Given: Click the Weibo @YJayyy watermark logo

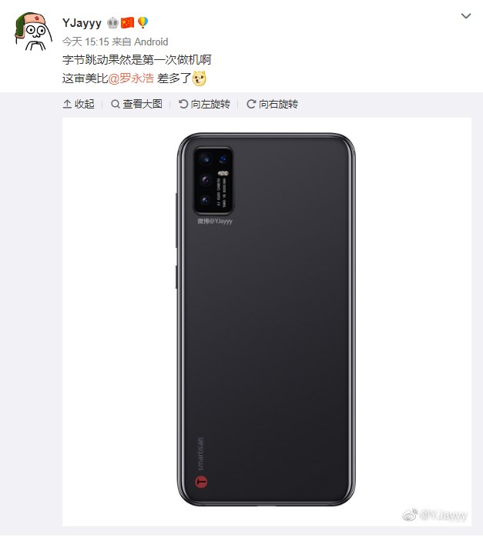Looking at the screenshot, I should point(434,515).
